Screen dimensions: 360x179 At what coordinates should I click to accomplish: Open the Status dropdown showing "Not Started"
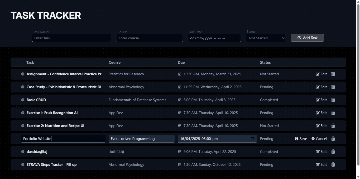(x=265, y=38)
